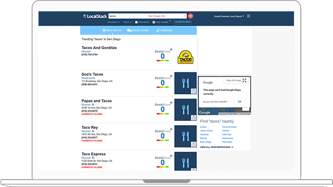Open the Horton Plaza neighborhood link
Screen dimensions: 333x187
(x=206, y=131)
